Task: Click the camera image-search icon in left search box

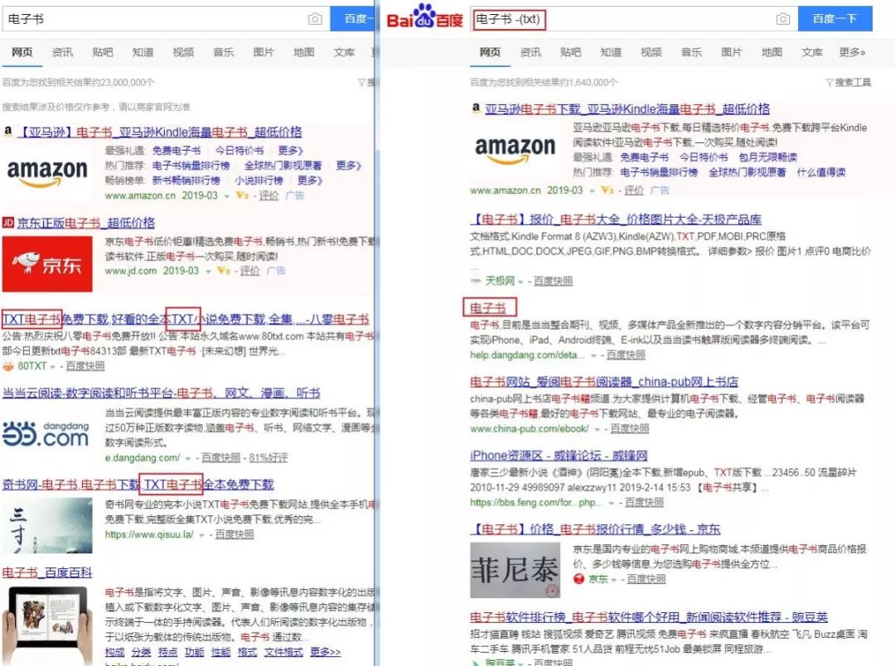Action: (x=315, y=19)
